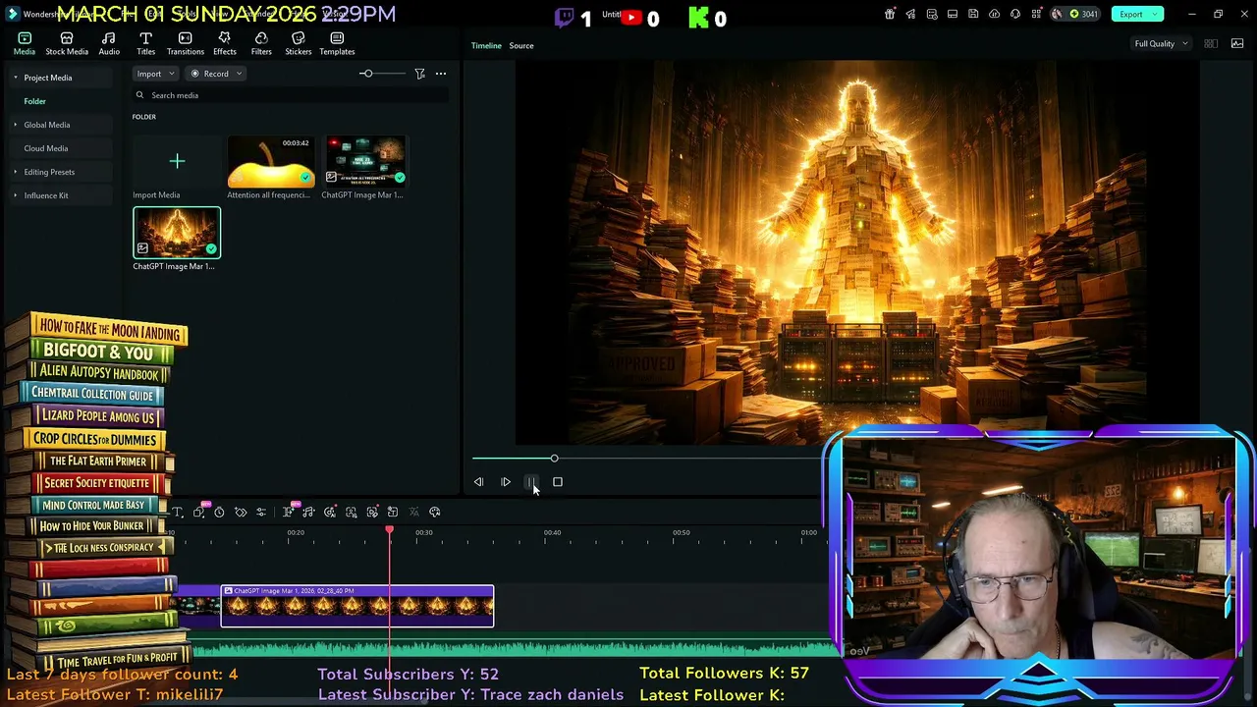
Task: Select the timeline crop tool with NEW badge
Action: tap(199, 512)
